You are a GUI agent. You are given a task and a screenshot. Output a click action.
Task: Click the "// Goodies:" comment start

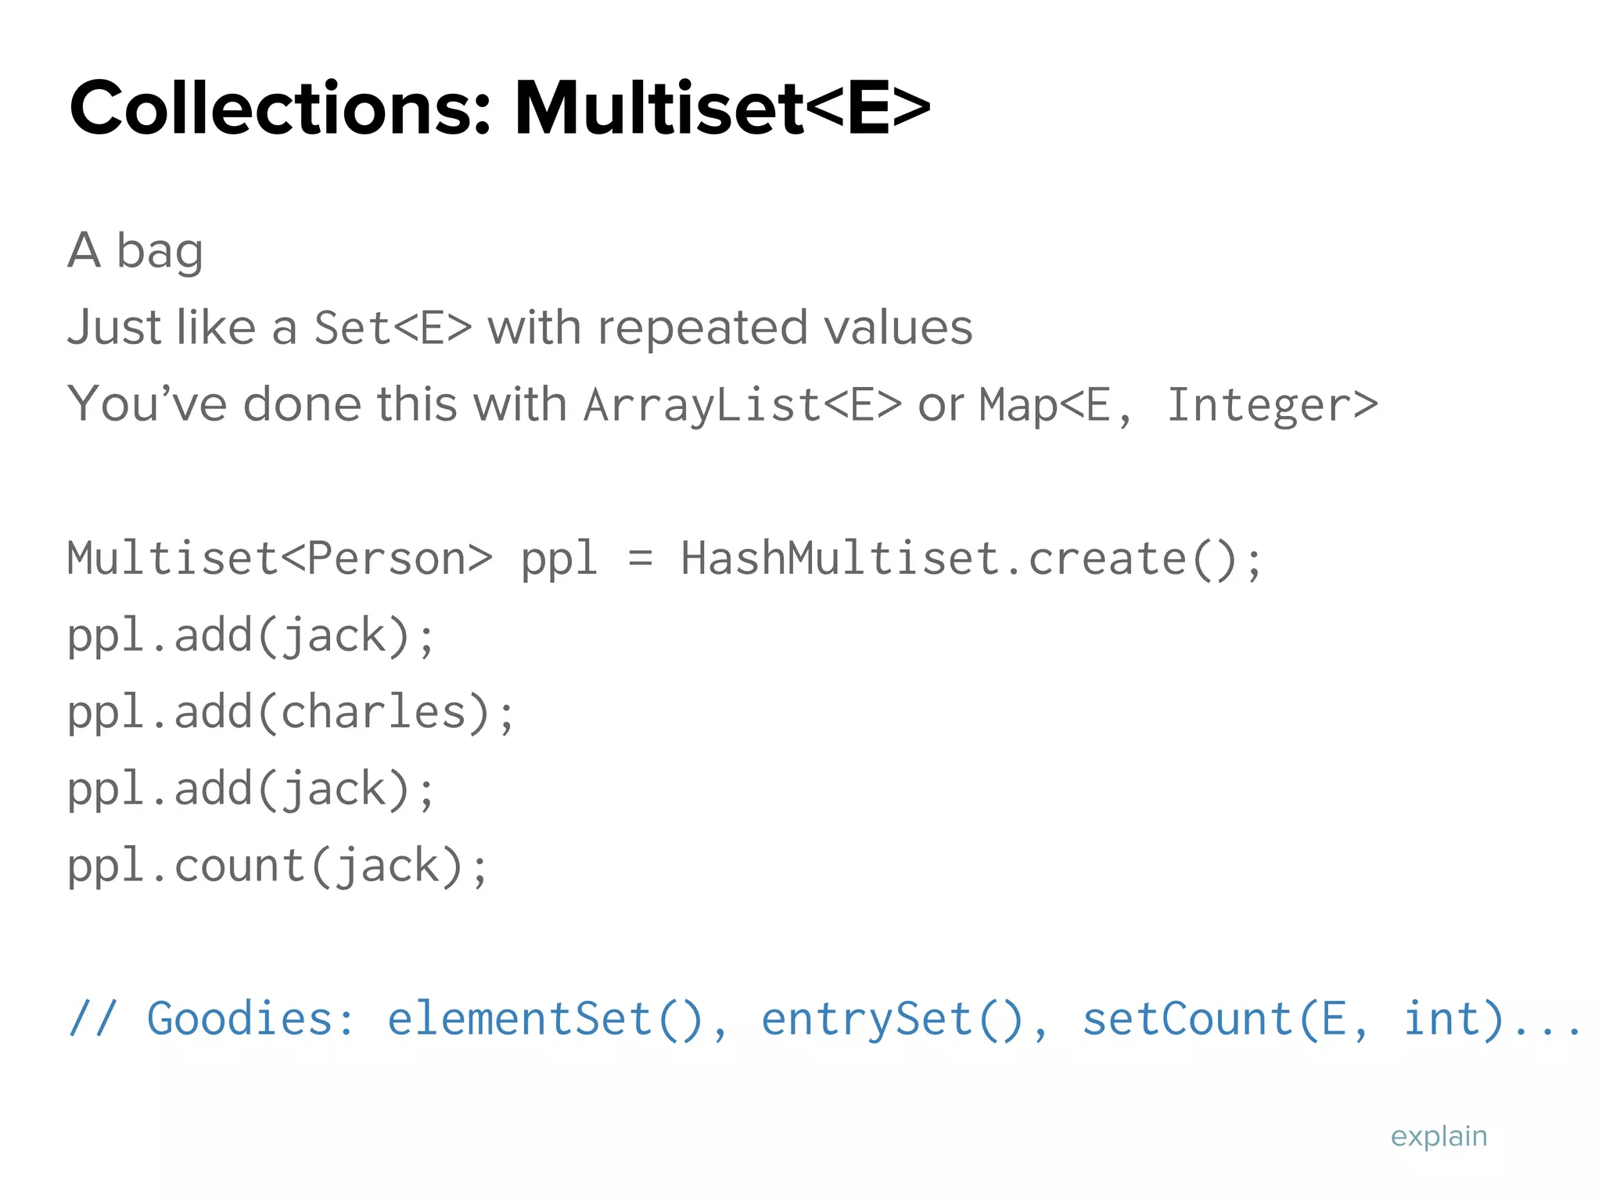[x=211, y=1019]
